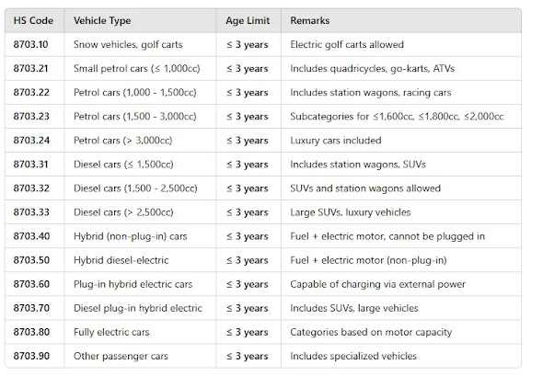Select age limit cell for 8703.90 row
543x387 pixels.
coord(248,357)
